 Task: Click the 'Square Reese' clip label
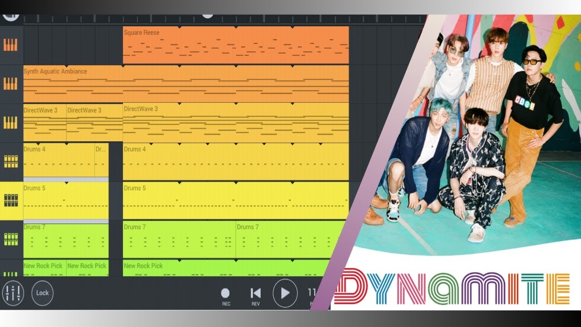pyautogui.click(x=142, y=33)
